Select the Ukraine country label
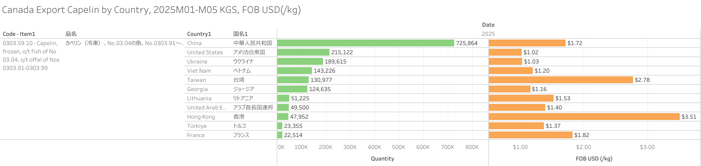701x166 pixels. click(197, 61)
